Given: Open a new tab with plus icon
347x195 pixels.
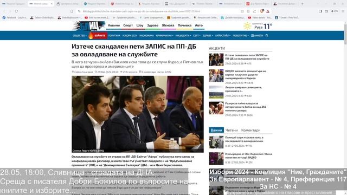Looking at the screenshot, I should [x=303, y=4].
